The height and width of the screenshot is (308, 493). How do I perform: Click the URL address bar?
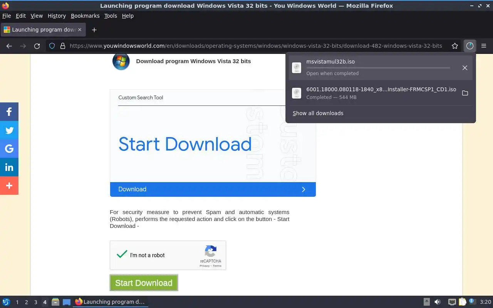(x=256, y=46)
